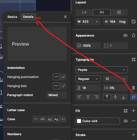Open Fill styles four-dot icon
The width and height of the screenshot is (137, 140).
[126, 111]
